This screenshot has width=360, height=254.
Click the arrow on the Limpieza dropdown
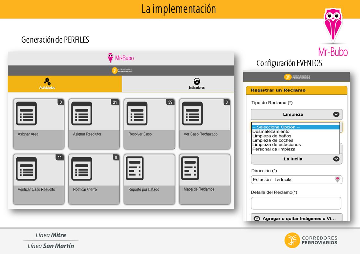pyautogui.click(x=336, y=114)
